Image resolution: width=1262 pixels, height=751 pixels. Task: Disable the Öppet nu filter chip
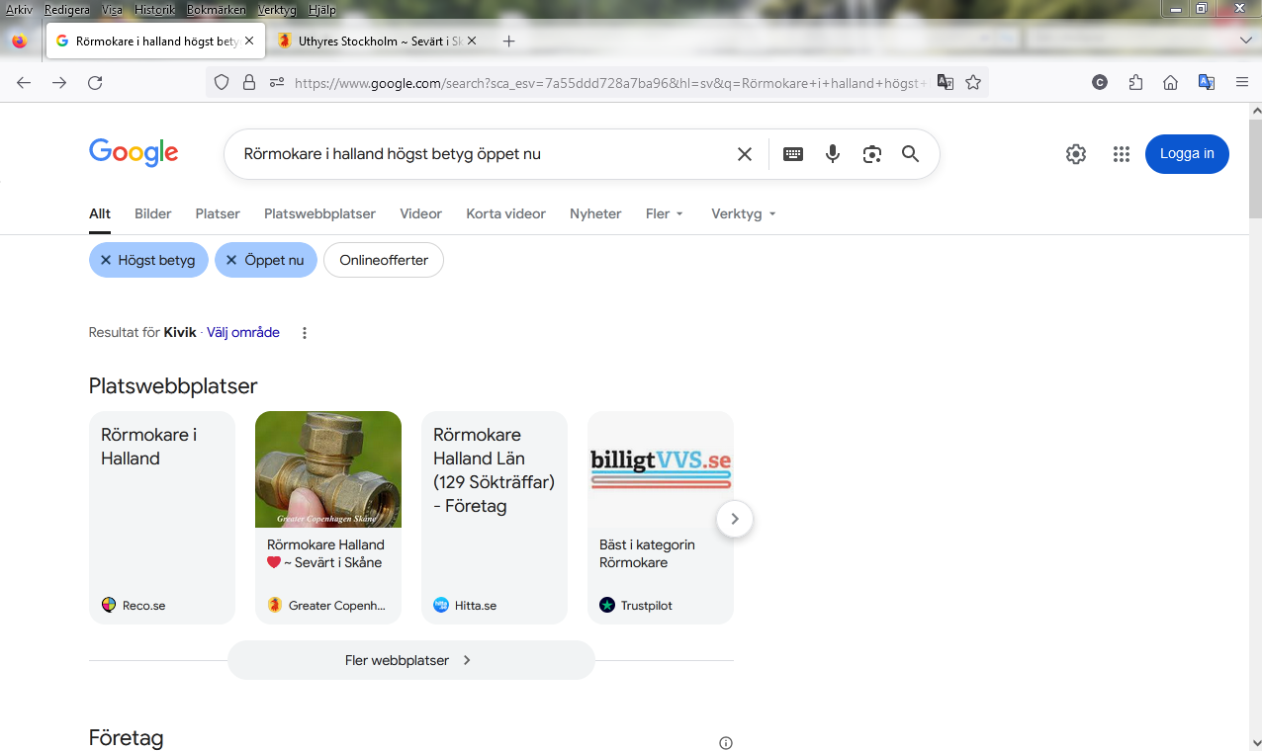tap(265, 260)
